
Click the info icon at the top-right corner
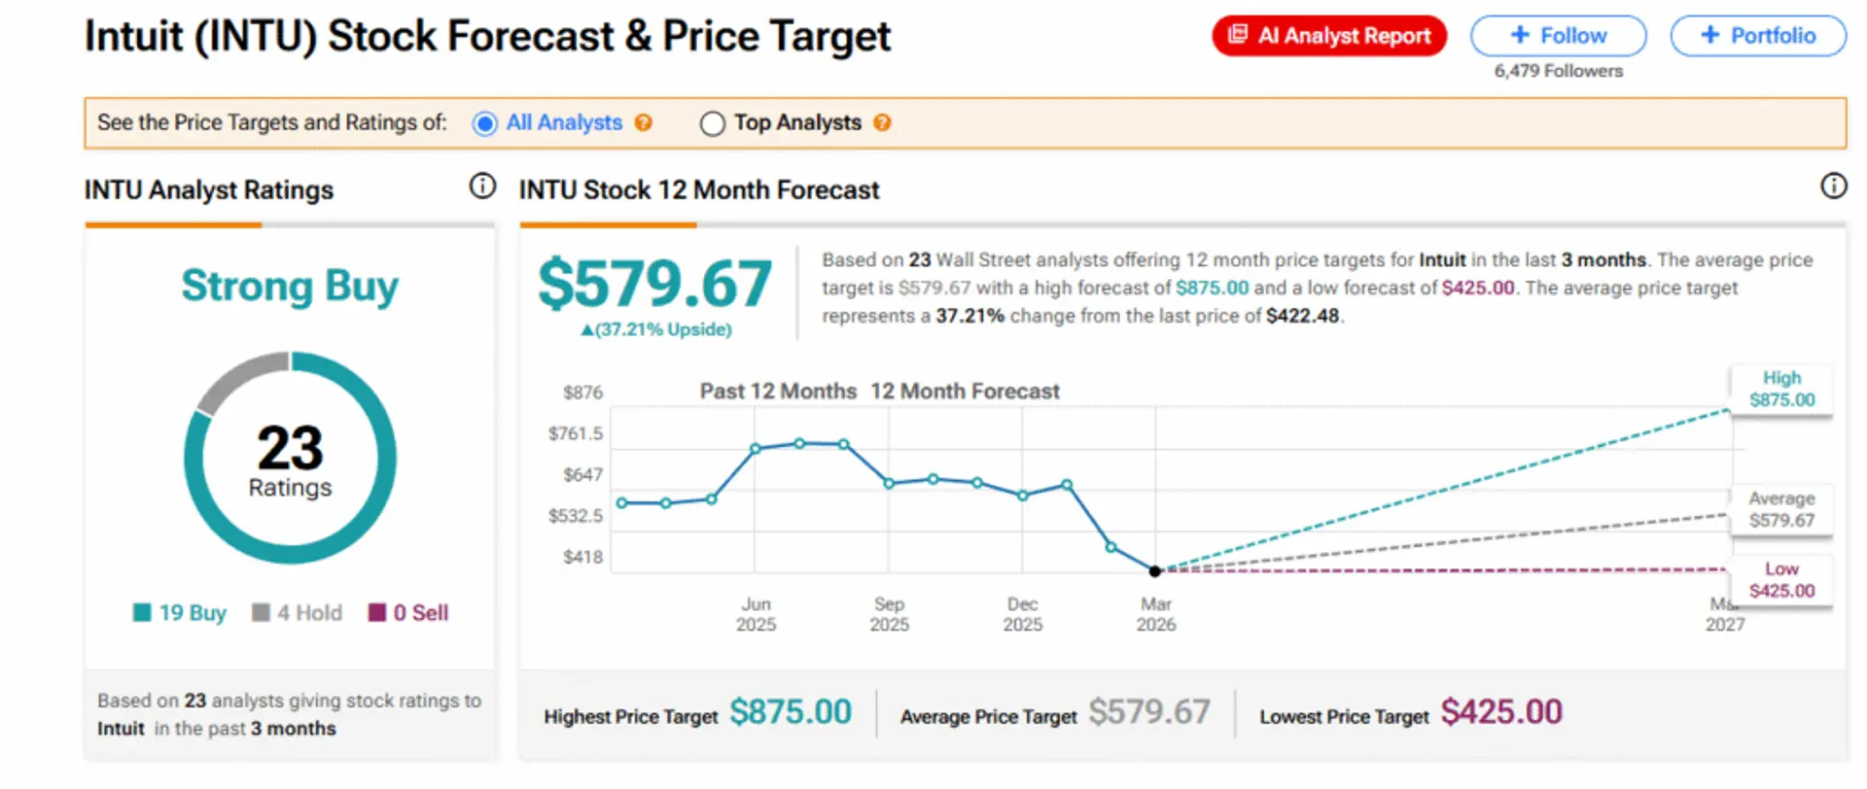click(1834, 186)
